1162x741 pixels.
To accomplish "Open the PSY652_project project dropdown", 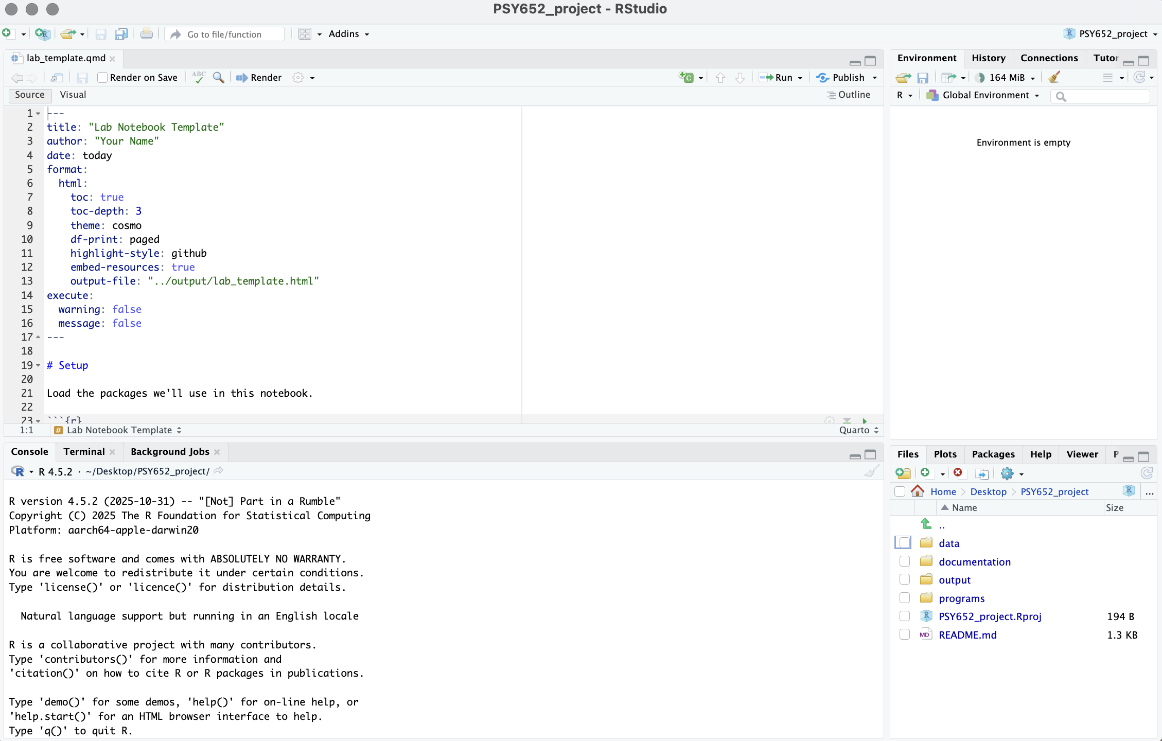I will click(x=1111, y=34).
